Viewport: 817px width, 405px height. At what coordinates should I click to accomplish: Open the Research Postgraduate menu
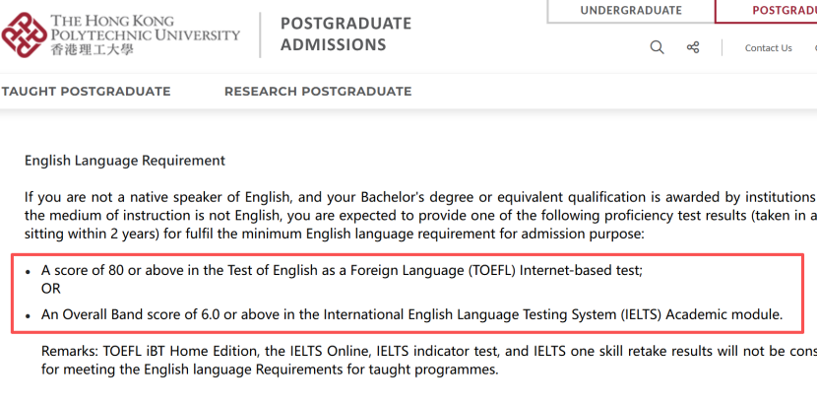tap(318, 92)
